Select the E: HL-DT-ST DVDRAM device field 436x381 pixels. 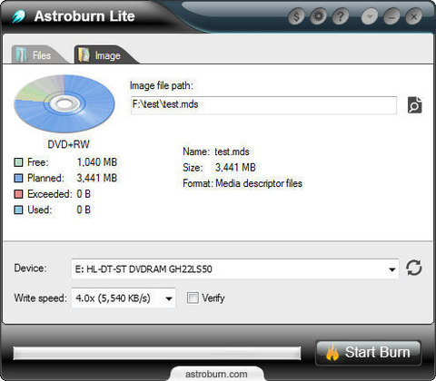click(235, 269)
